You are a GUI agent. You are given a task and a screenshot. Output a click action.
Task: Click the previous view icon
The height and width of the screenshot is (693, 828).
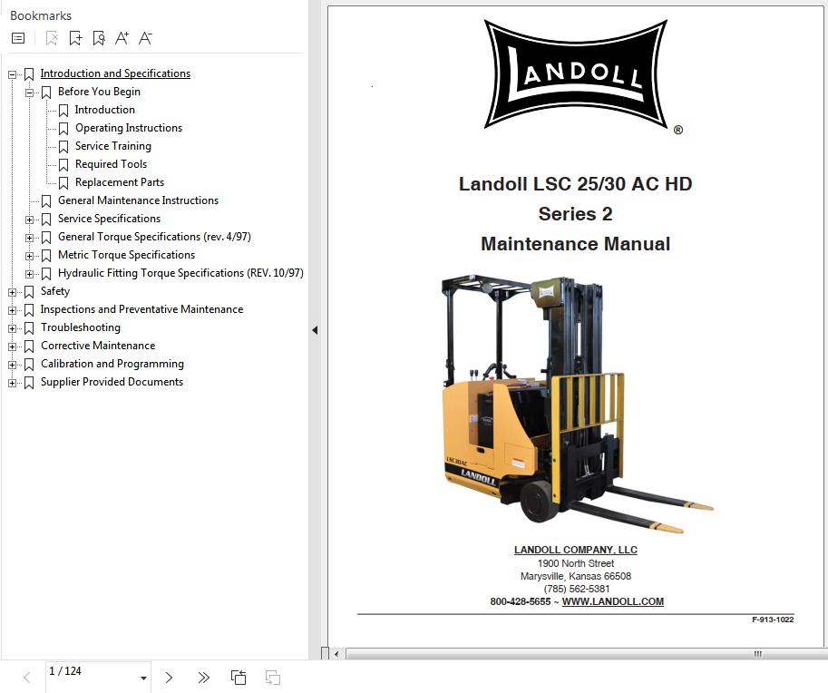pyautogui.click(x=239, y=678)
